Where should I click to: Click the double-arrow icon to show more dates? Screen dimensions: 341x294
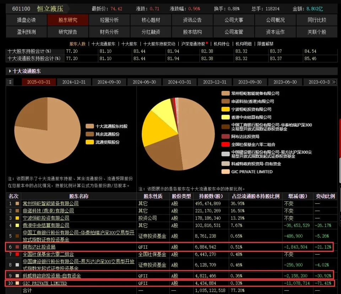click(x=334, y=82)
